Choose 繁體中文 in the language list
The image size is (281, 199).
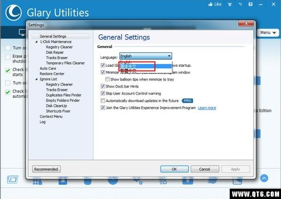coord(145,71)
